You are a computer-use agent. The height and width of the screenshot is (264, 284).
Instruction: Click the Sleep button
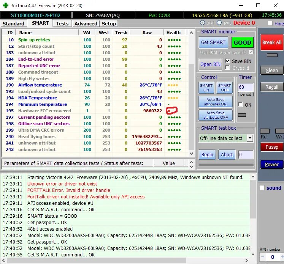click(272, 71)
